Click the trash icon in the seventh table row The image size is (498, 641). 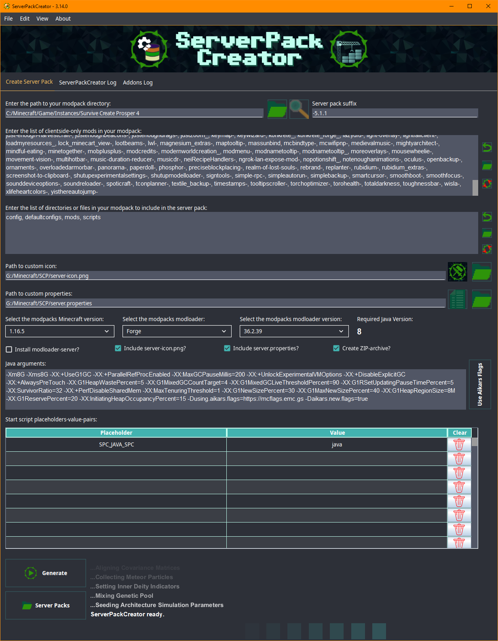(x=459, y=529)
